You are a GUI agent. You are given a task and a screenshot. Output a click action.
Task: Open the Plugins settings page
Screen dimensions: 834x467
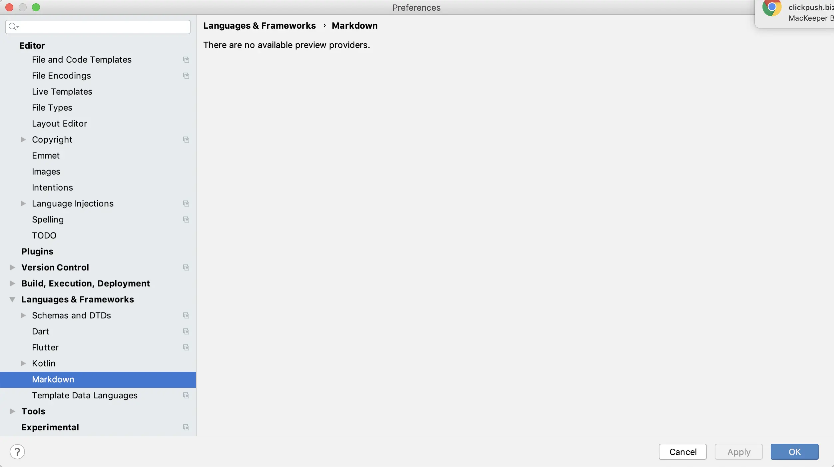pyautogui.click(x=37, y=251)
